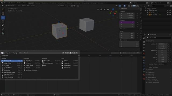Toggle viewport overlays

click(124, 6)
